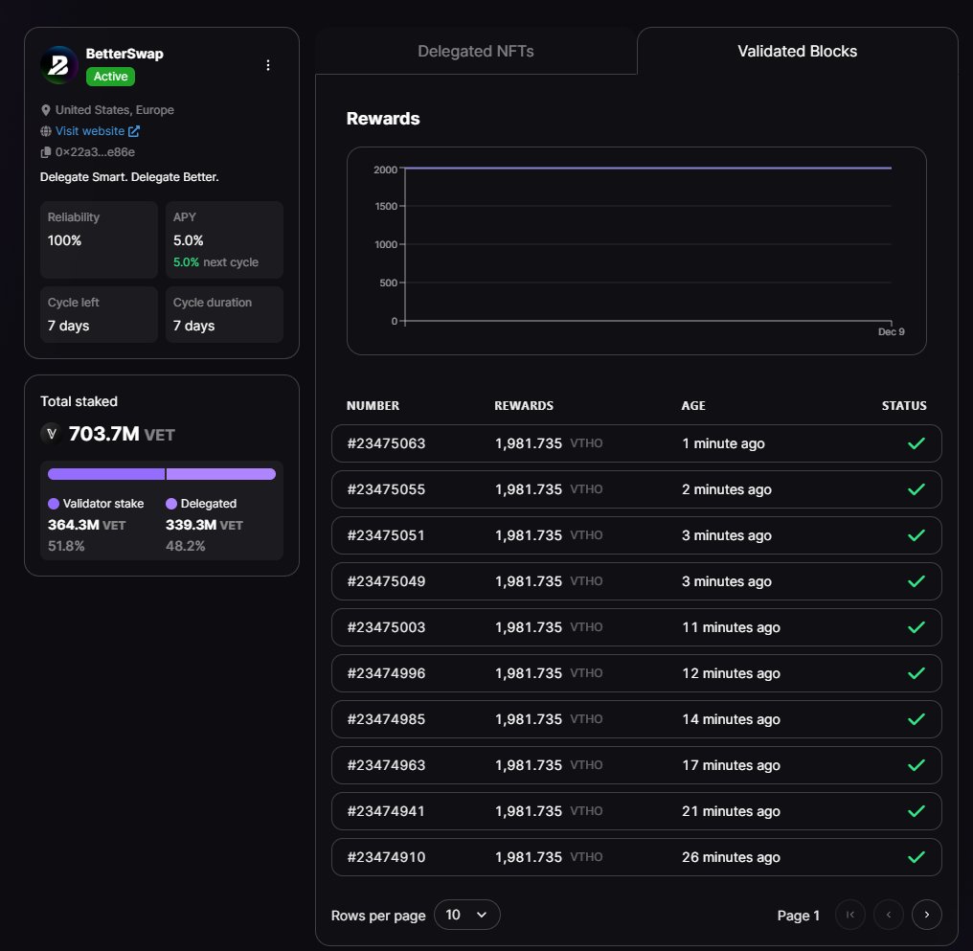Click the Rewards chart heading
This screenshot has width=973, height=951.
point(383,119)
